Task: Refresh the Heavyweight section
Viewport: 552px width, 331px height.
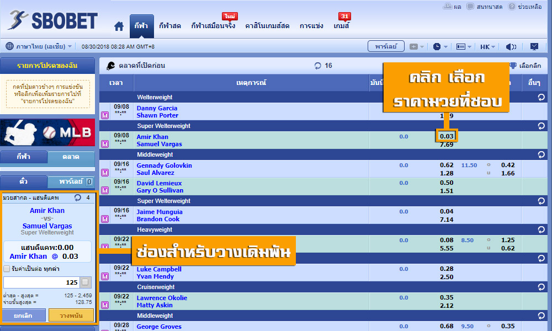Action: (x=541, y=229)
